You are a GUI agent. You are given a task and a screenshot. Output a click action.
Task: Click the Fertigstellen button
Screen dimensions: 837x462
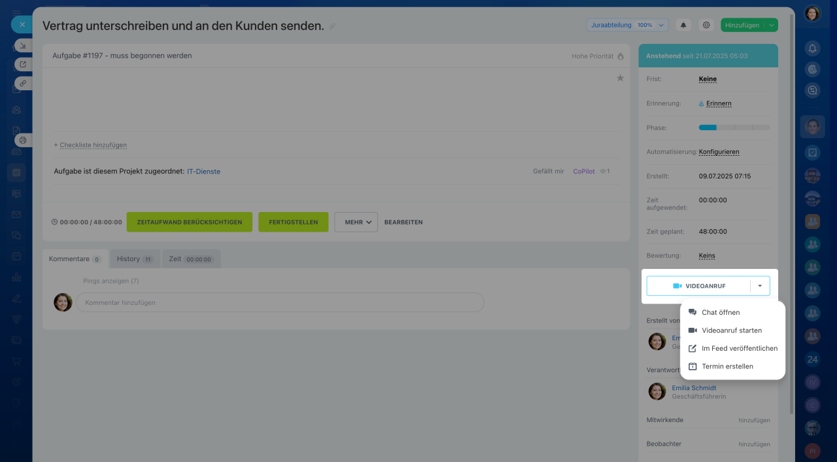click(294, 222)
